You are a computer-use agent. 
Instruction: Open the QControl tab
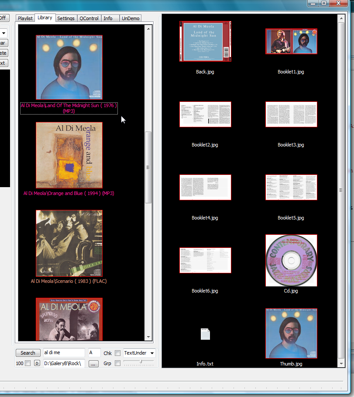point(89,18)
